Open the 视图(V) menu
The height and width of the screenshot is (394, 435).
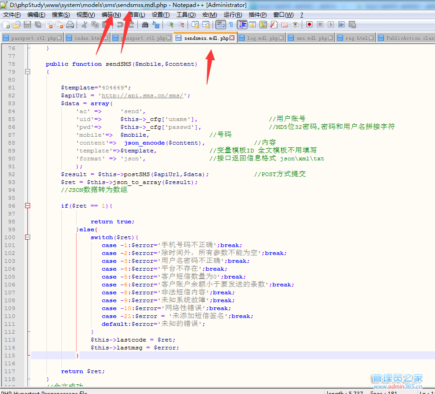point(86,15)
